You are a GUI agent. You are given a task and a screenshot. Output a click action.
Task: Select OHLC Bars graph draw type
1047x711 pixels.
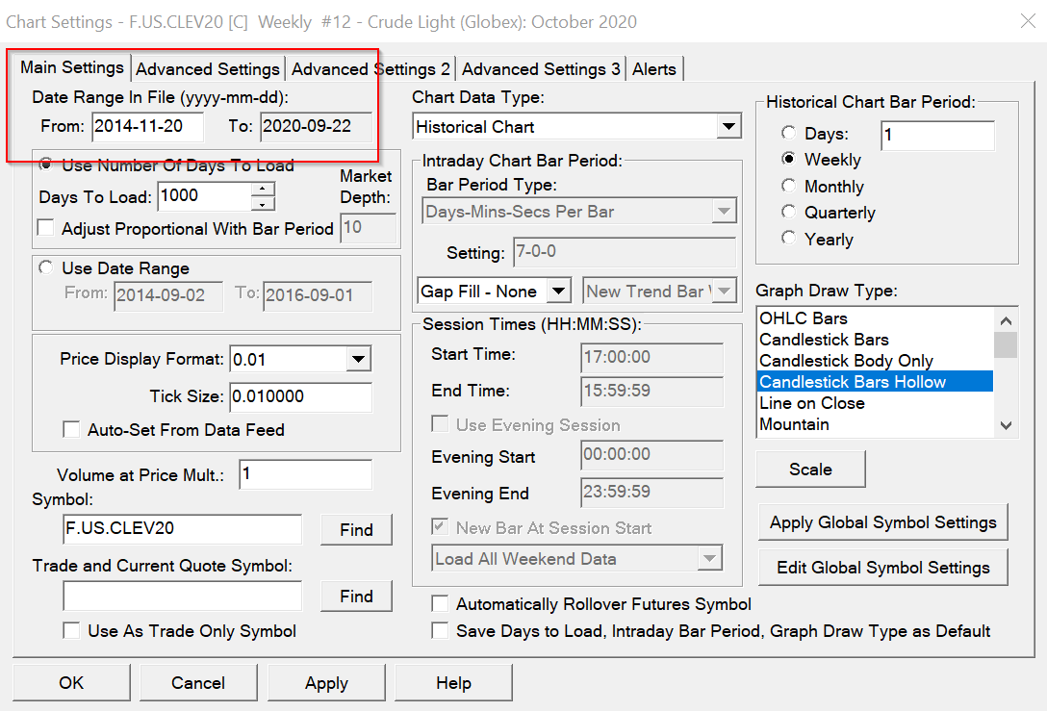click(875, 318)
